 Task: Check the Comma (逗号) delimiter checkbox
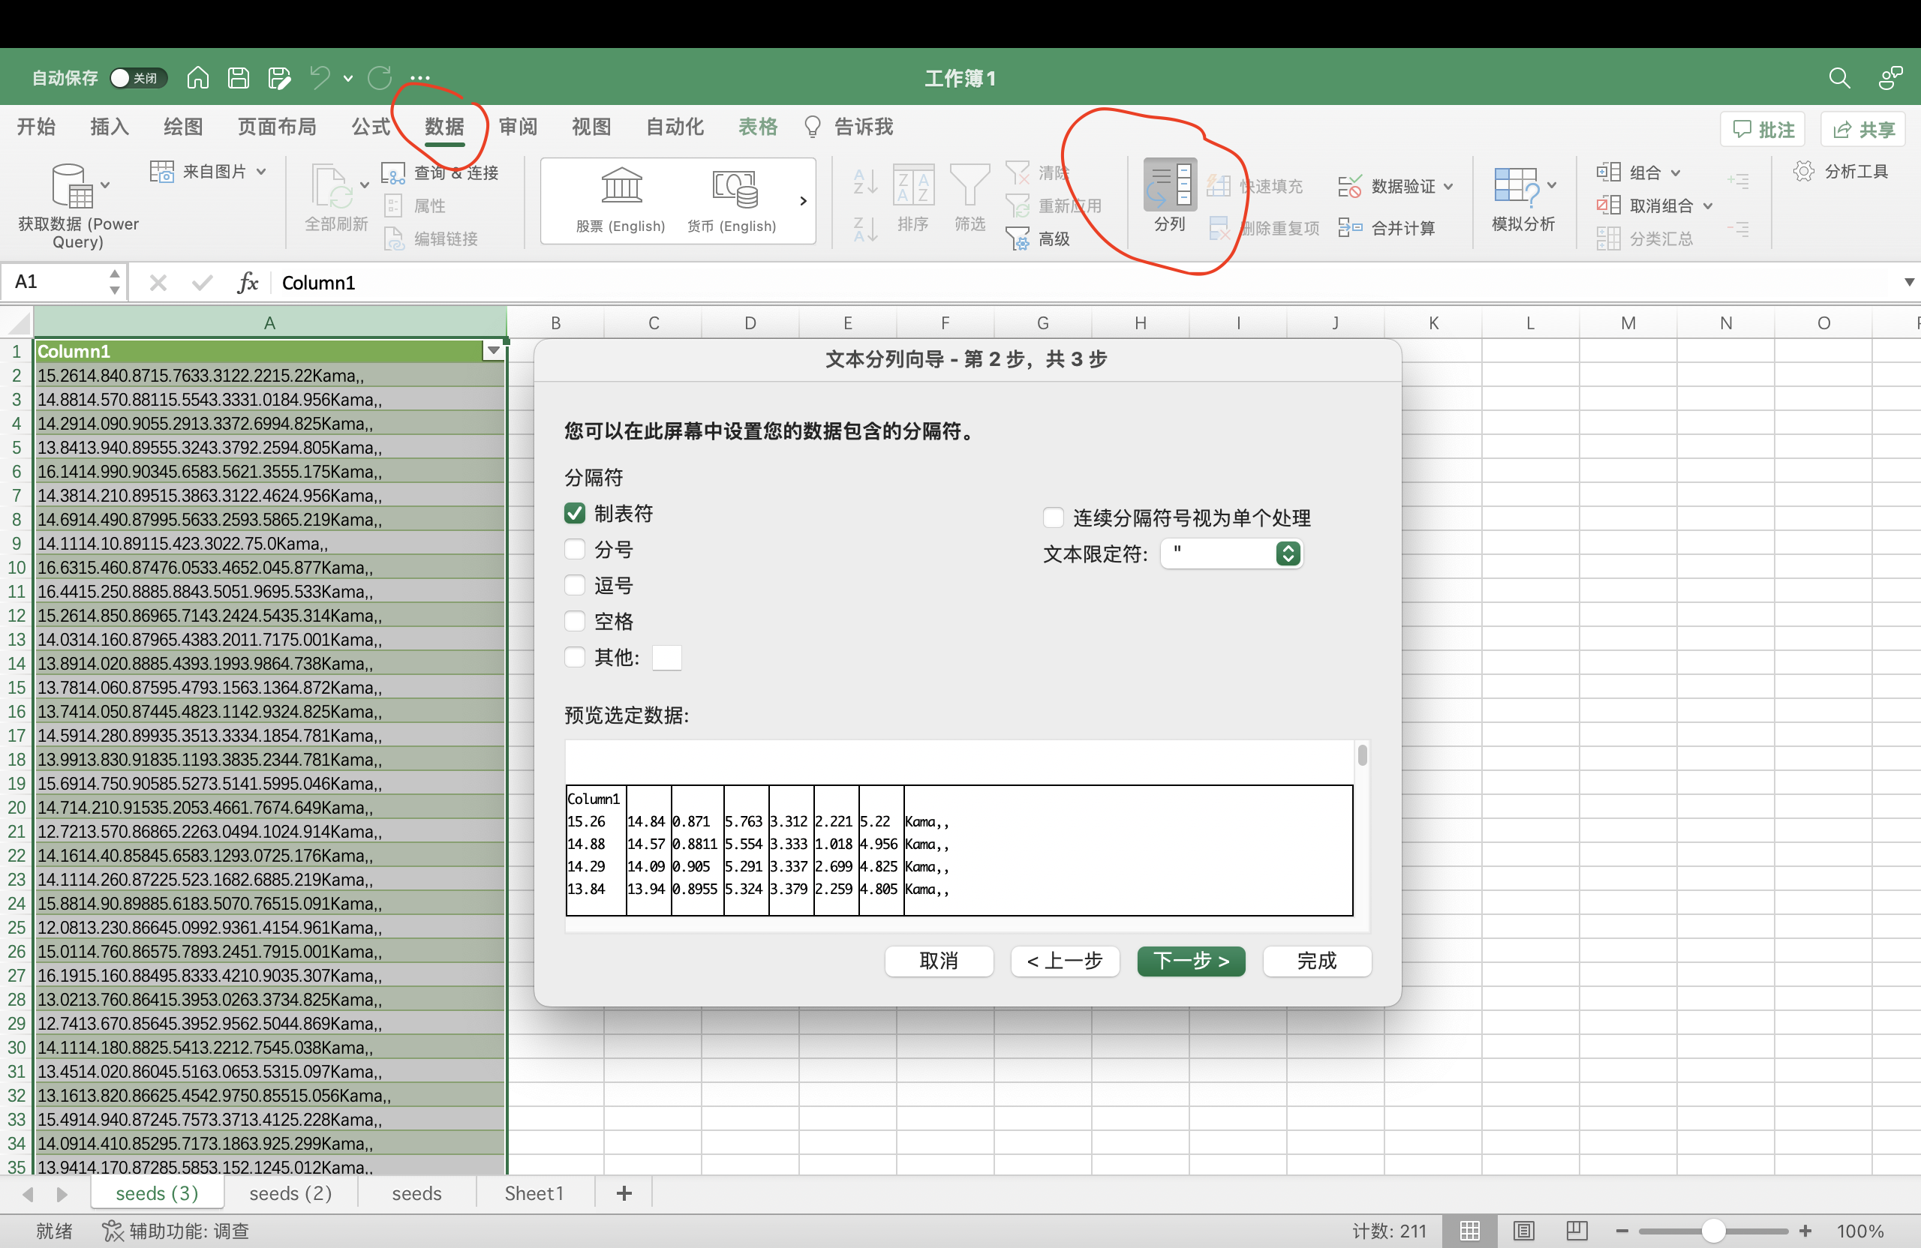tap(575, 585)
